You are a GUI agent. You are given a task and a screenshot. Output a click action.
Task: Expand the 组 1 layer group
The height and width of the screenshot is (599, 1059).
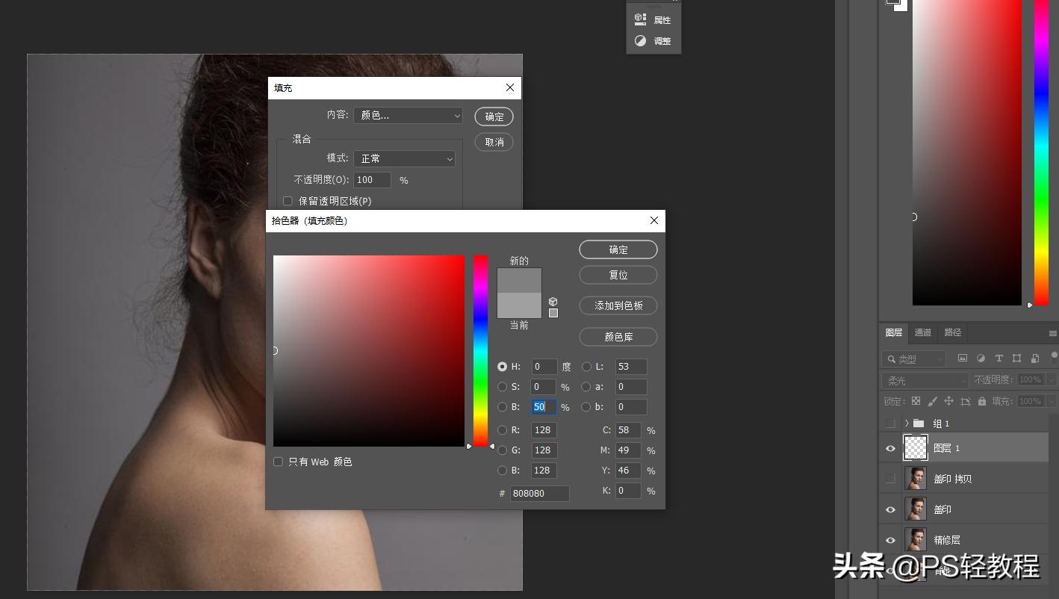tap(909, 423)
